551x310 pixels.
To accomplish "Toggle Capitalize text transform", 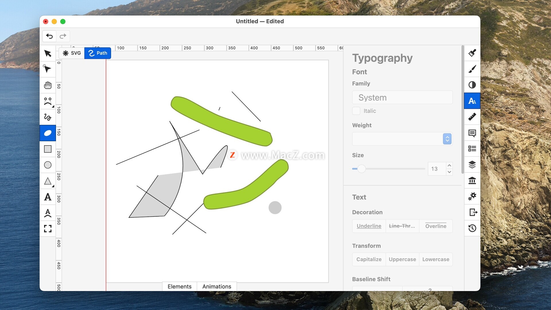I will [369, 259].
